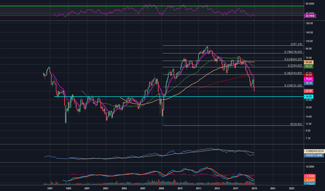
Task: Click the 1997 time axis label
Action: click(x=50, y=188)
